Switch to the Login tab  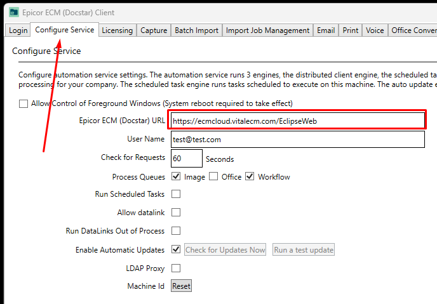(x=18, y=30)
